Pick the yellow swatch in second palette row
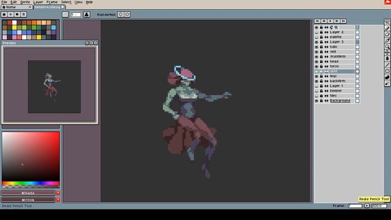The height and width of the screenshot is (220, 391). pyautogui.click(x=15, y=28)
